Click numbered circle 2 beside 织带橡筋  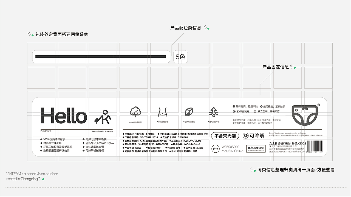(x=261, y=107)
